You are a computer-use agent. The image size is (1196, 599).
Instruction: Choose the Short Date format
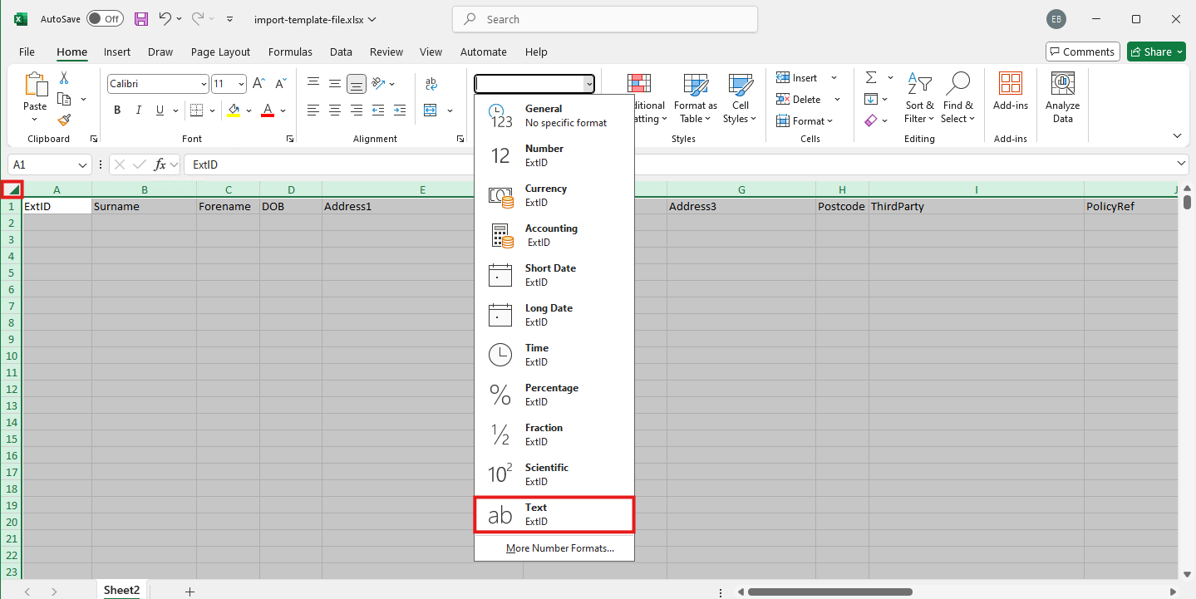pos(554,275)
